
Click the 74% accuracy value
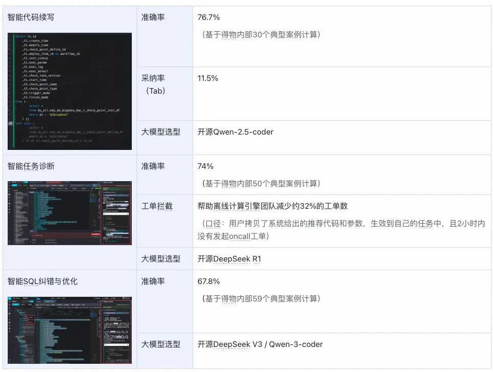pos(205,166)
